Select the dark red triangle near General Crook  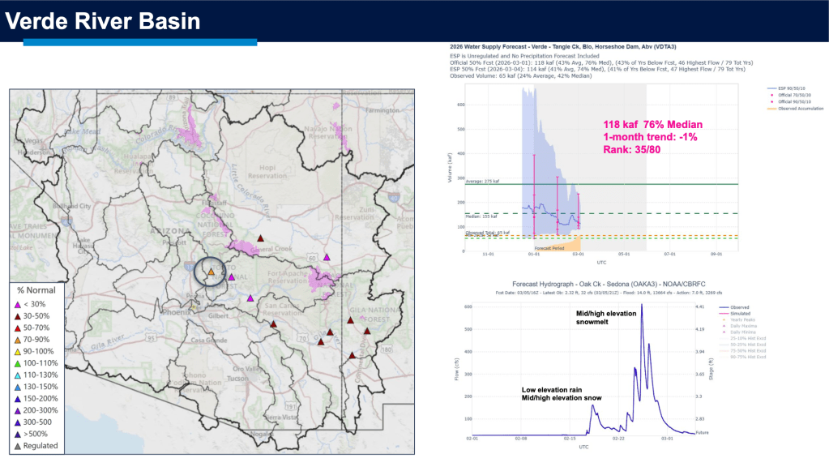260,238
